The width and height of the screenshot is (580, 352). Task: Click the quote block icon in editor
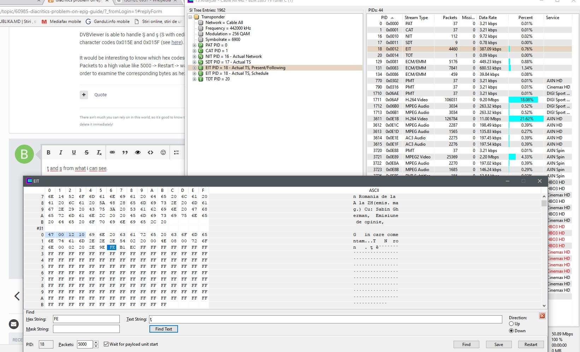[x=125, y=152]
